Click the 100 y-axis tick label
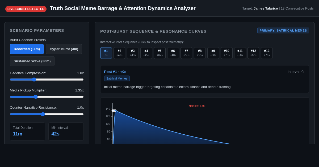The width and height of the screenshot is (319, 167). point(108,124)
